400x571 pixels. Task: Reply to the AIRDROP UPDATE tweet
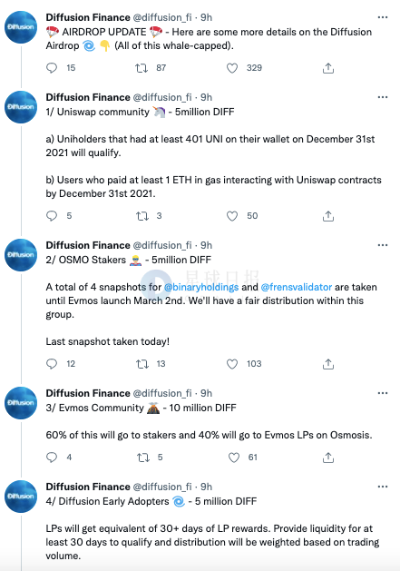(x=52, y=68)
